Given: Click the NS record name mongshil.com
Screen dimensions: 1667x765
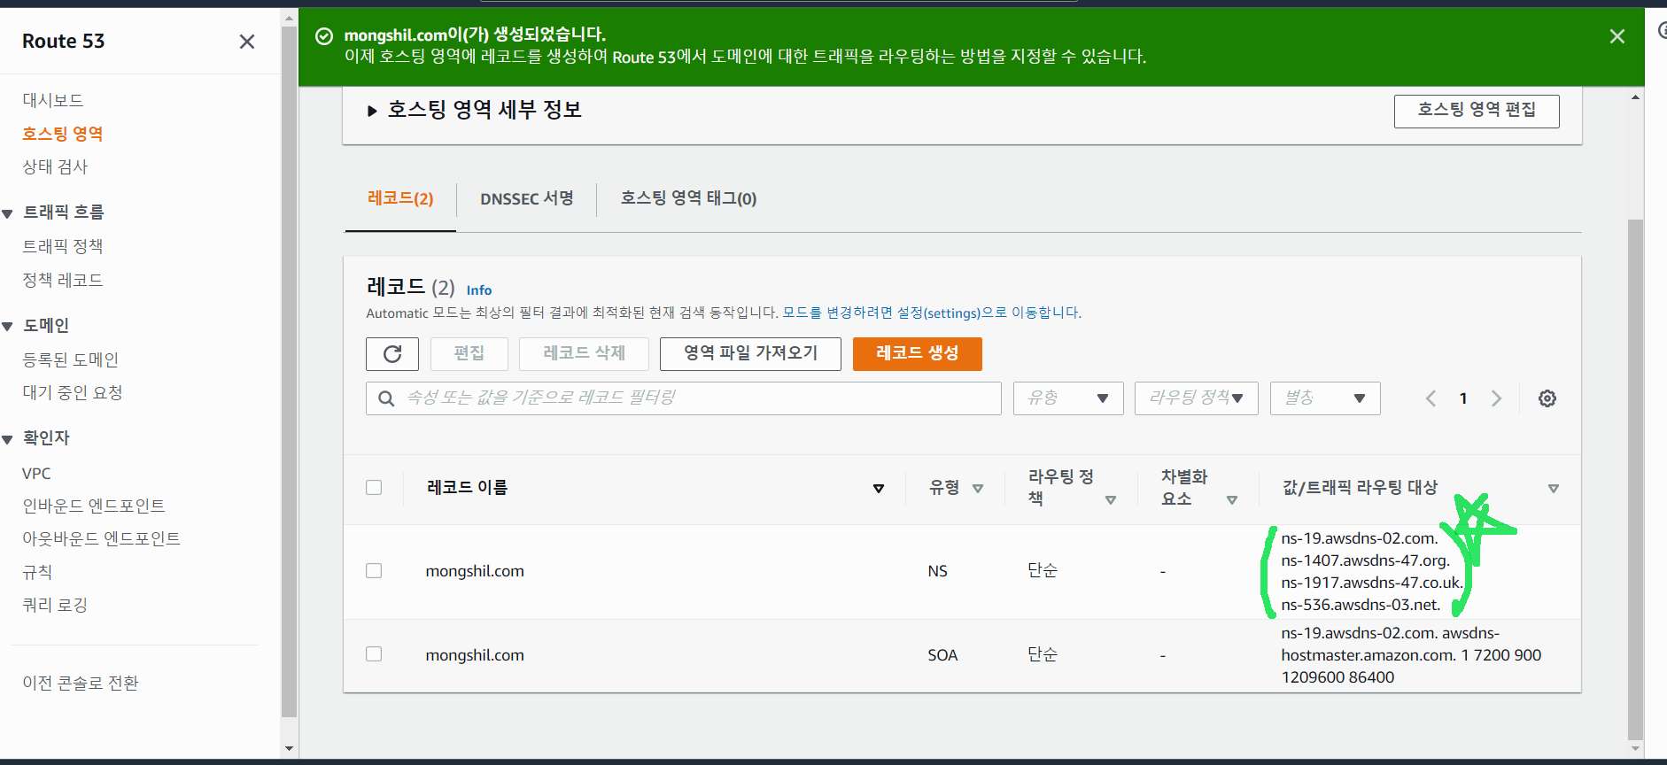Looking at the screenshot, I should pos(475,571).
